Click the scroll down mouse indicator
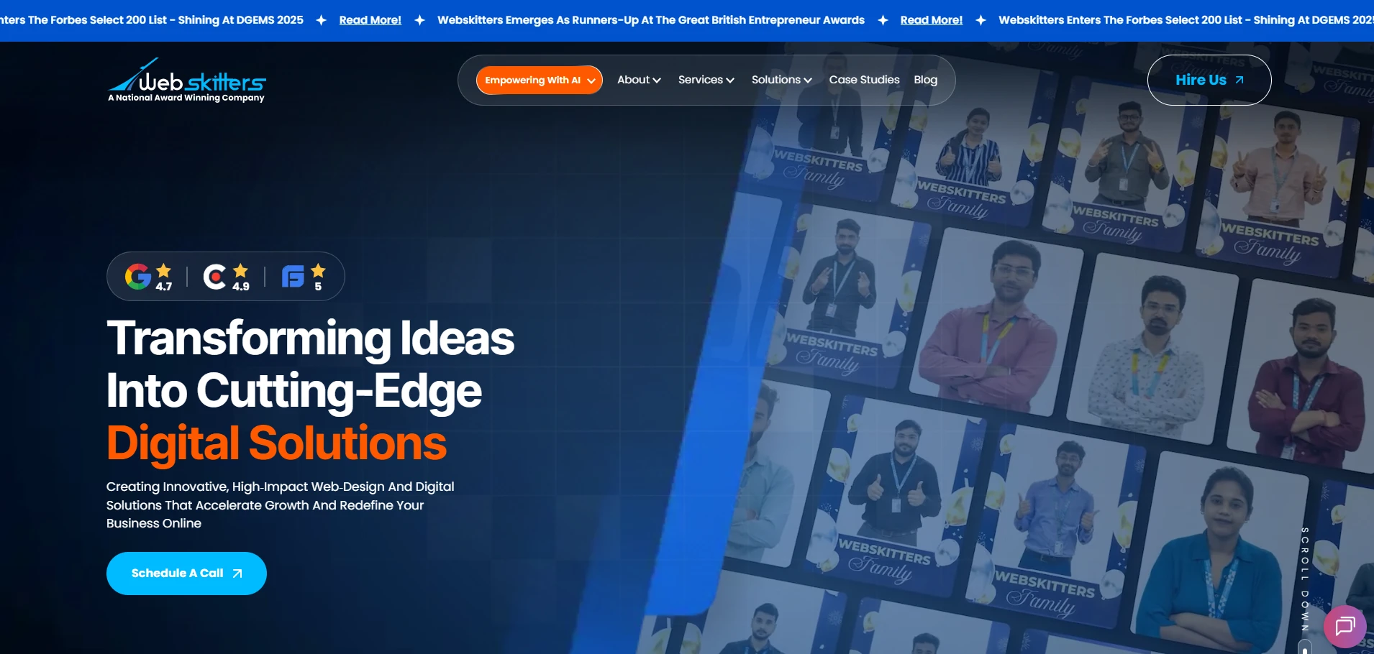The width and height of the screenshot is (1374, 654). coord(1305,648)
